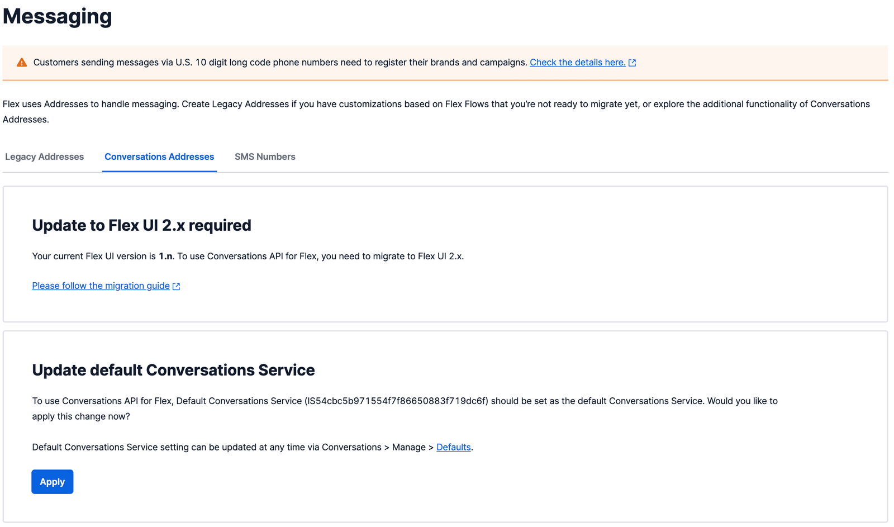Click the external link icon beside 'Check the details here'
This screenshot has width=894, height=527.
pos(632,62)
